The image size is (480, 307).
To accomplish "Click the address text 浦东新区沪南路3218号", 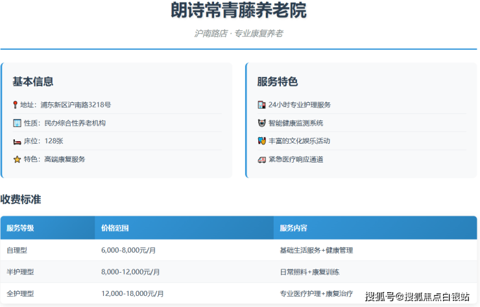I will click(75, 105).
